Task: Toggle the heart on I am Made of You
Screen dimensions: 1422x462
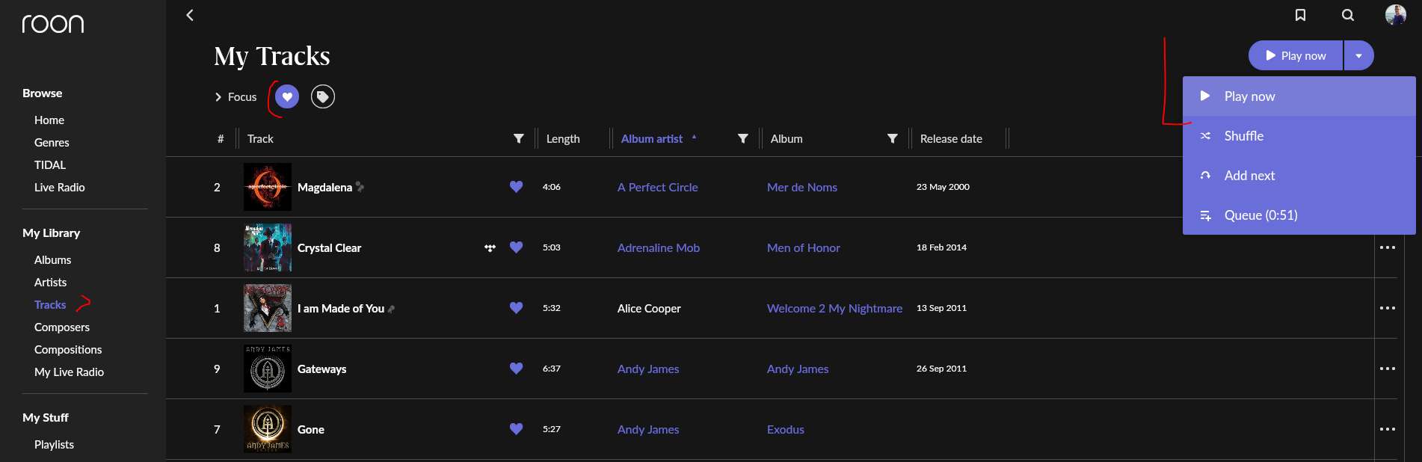Action: 516,308
